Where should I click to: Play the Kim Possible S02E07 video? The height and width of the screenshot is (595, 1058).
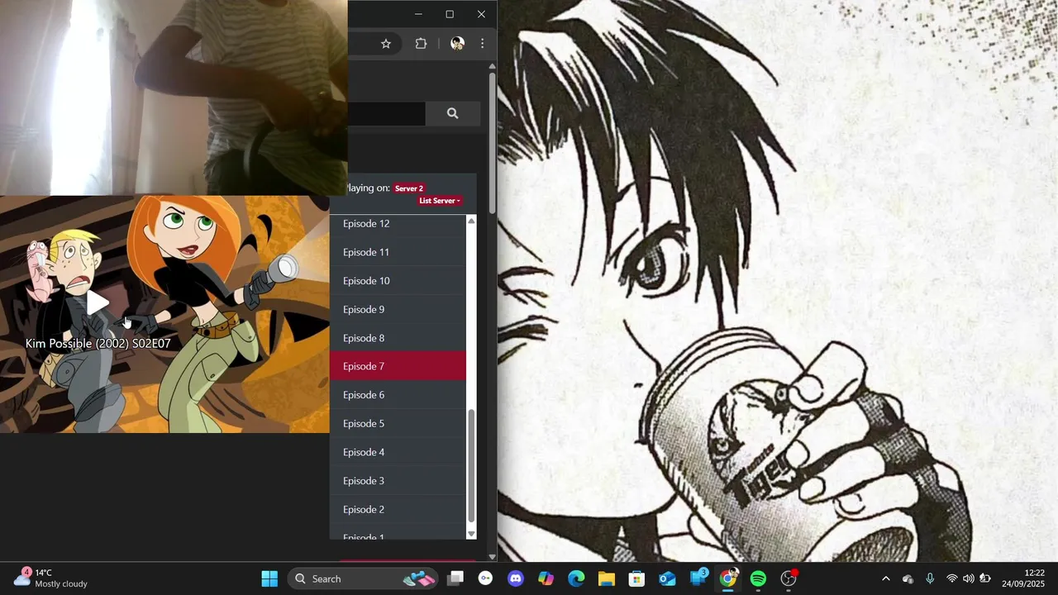point(98,302)
